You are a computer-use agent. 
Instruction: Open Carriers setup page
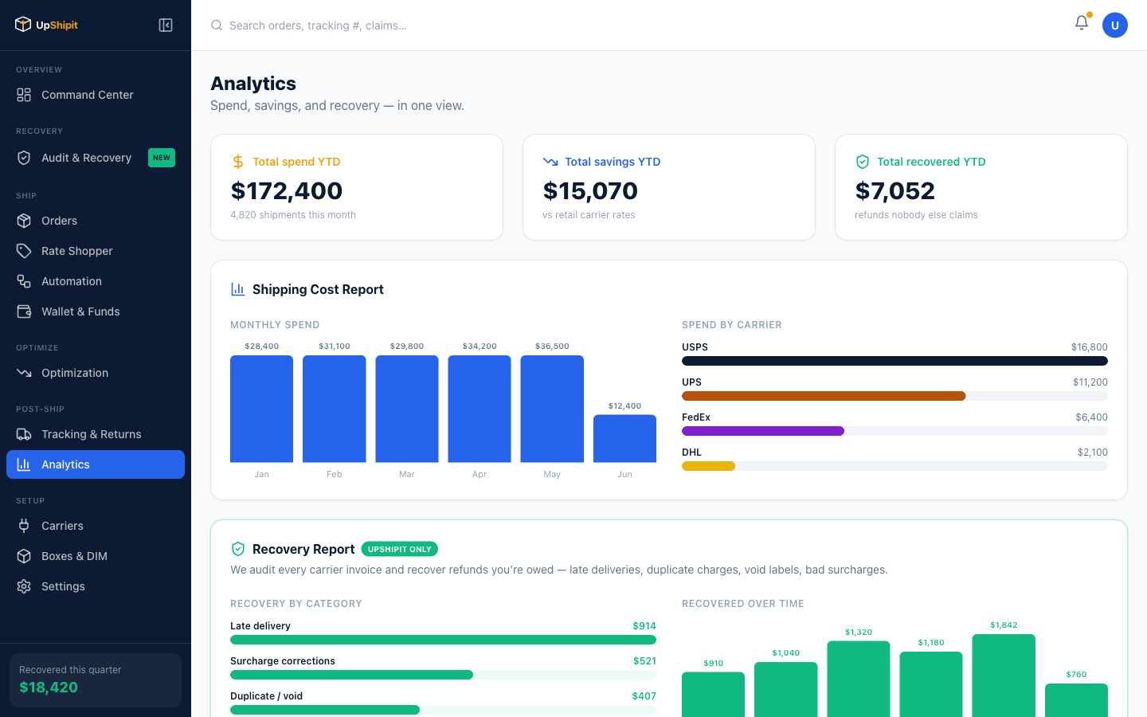96,526
